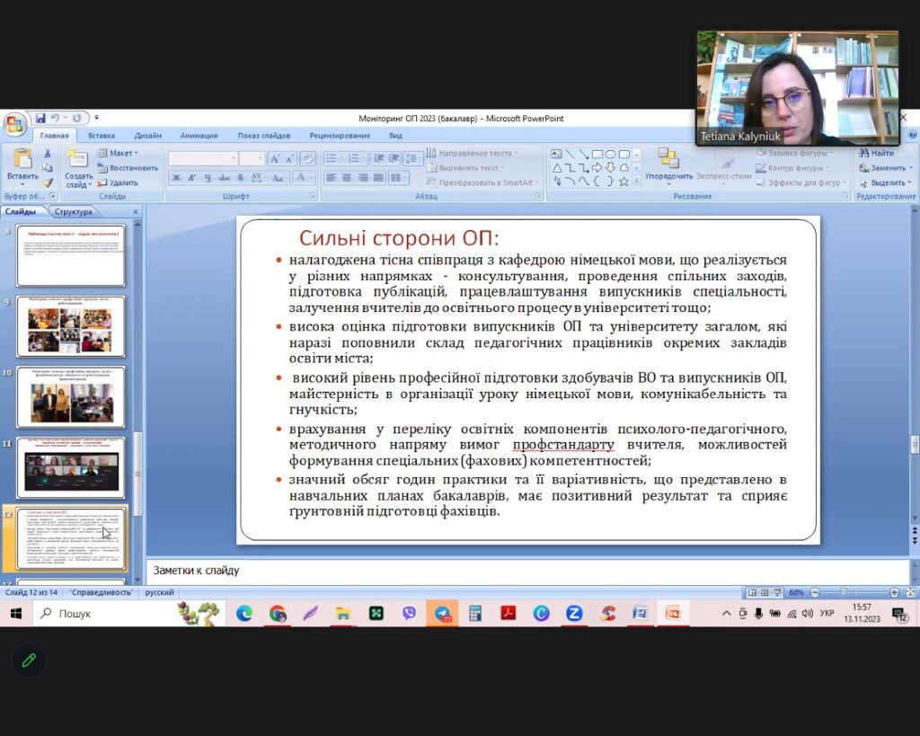Viewport: 920px width, 736px height.
Task: Toggle italic formatting (К)
Action: (x=192, y=178)
